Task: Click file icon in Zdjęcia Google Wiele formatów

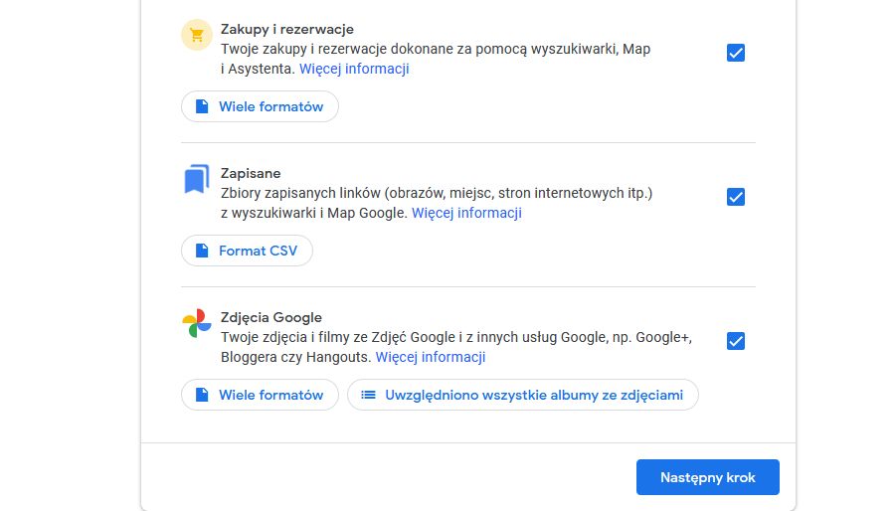Action: click(x=202, y=395)
